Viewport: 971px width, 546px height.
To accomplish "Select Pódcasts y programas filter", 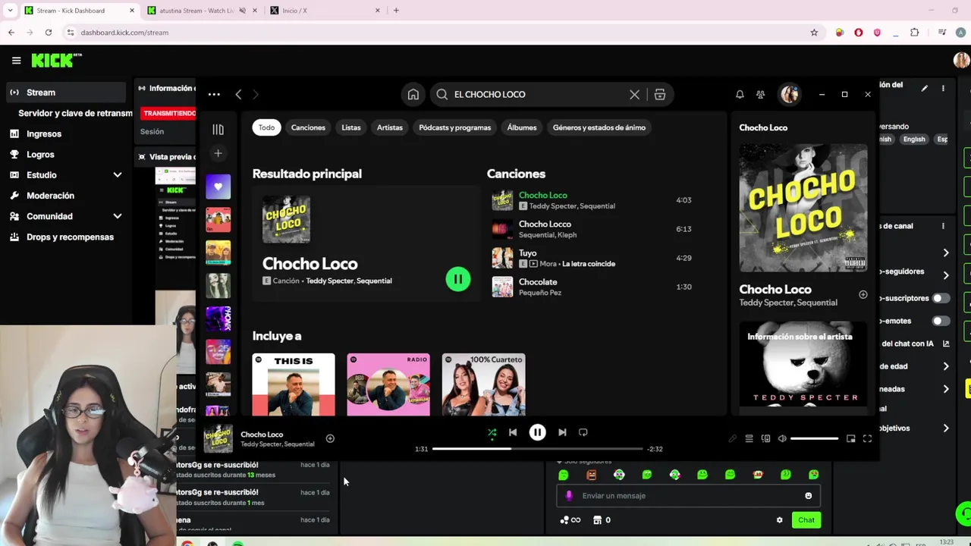I will [x=455, y=127].
